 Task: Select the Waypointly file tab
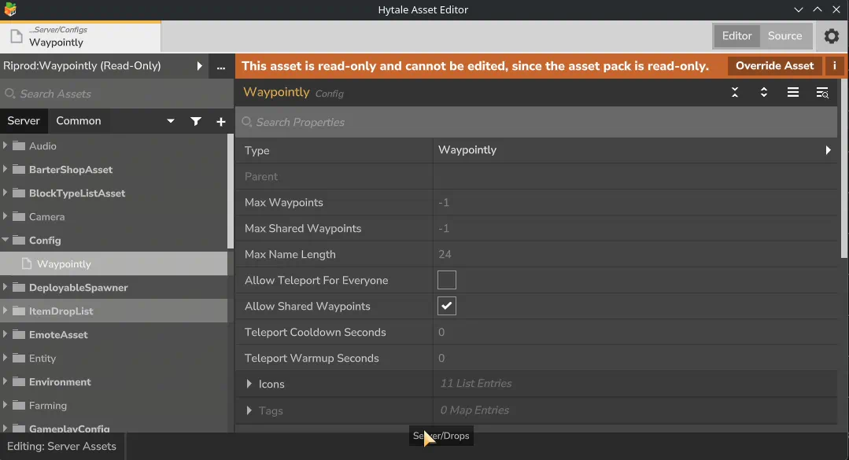(80, 37)
